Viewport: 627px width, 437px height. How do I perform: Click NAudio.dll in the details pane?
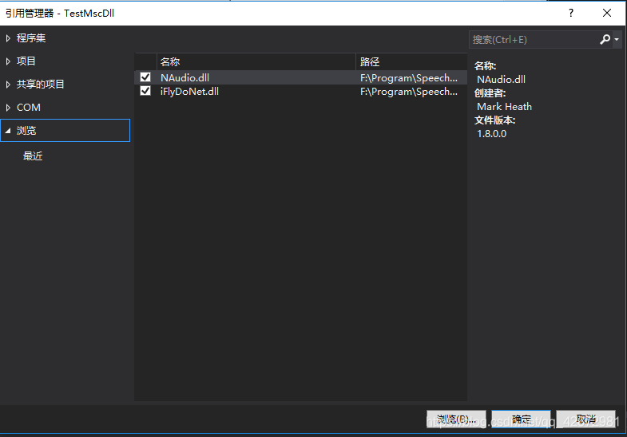click(x=501, y=80)
